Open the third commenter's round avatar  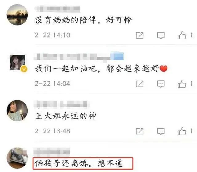(17, 111)
